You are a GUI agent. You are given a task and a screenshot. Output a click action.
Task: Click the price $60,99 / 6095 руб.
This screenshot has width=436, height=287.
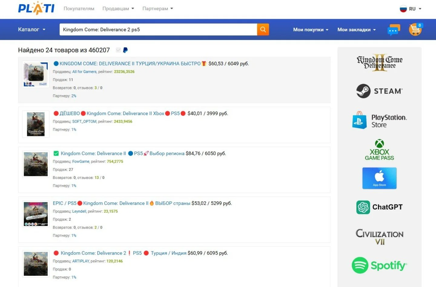point(208,253)
